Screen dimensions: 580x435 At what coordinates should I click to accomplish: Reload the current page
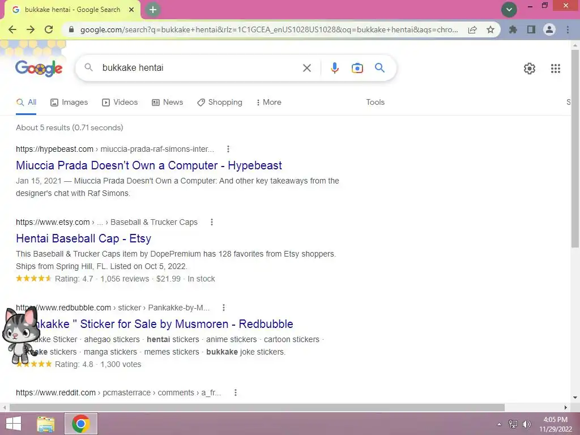pyautogui.click(x=49, y=29)
